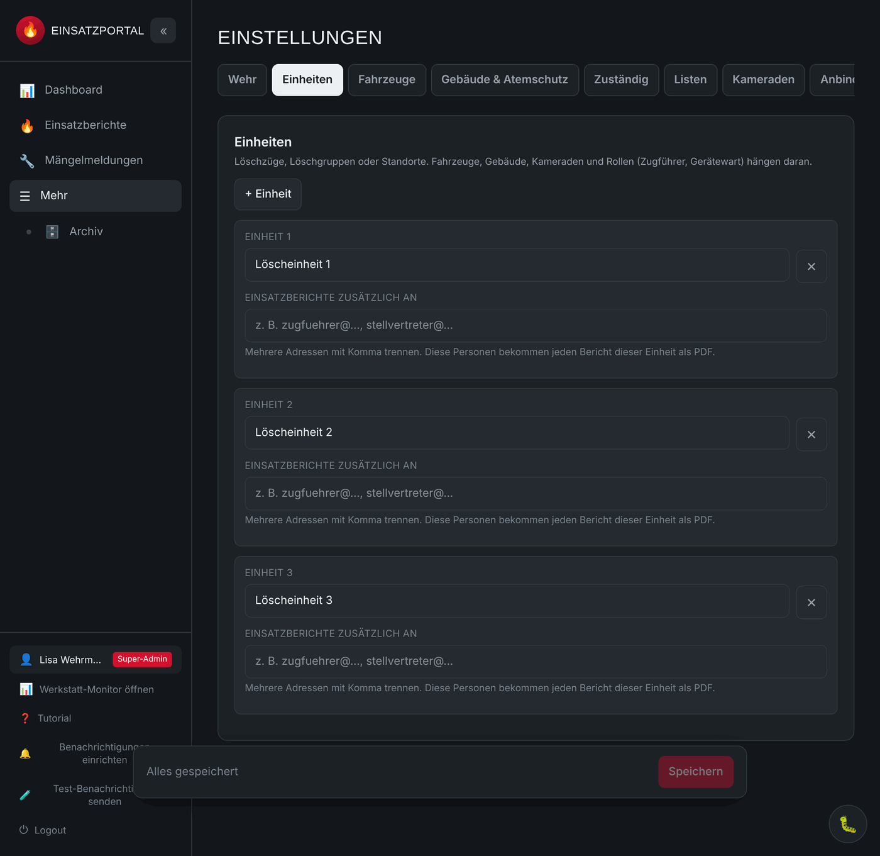This screenshot has height=856, width=880.
Task: Open the bug report caterpillar button
Action: point(848,824)
